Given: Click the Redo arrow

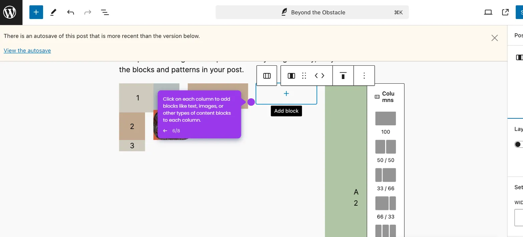Looking at the screenshot, I should coord(88,12).
